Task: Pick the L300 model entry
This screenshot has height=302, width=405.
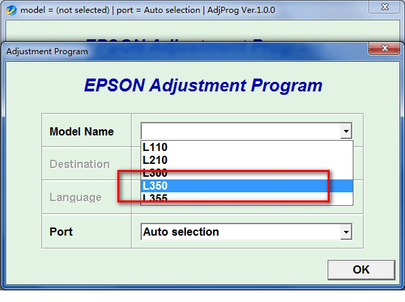Action: [247, 173]
